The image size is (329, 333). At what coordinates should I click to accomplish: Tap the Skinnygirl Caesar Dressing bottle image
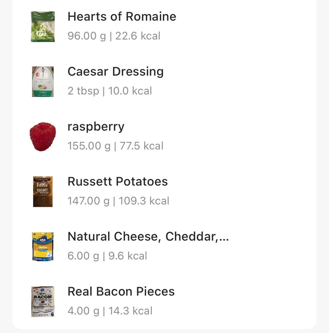point(43,82)
